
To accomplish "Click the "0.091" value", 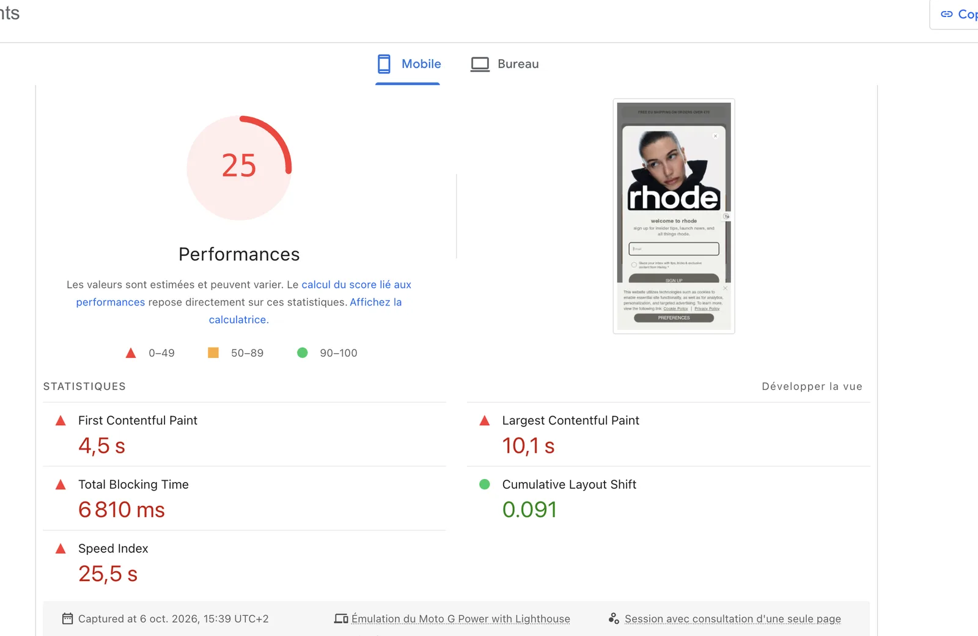I will [530, 510].
